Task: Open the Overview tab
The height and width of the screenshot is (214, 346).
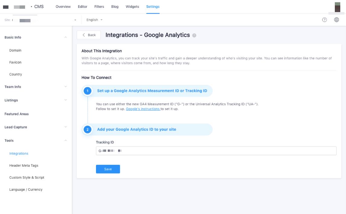Action: [x=63, y=7]
